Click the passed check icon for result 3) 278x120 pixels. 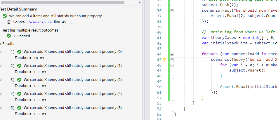19,80
